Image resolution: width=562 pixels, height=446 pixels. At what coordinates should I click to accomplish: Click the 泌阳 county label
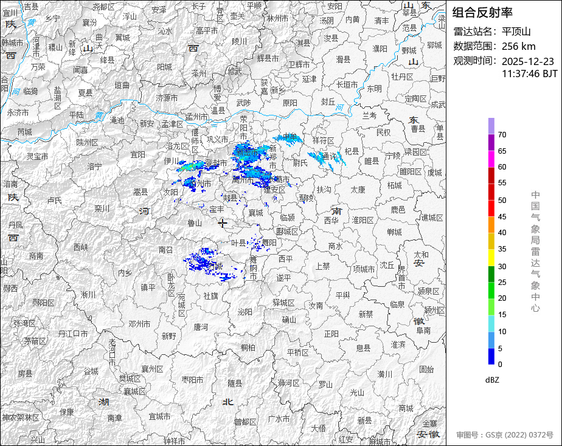click(x=245, y=312)
